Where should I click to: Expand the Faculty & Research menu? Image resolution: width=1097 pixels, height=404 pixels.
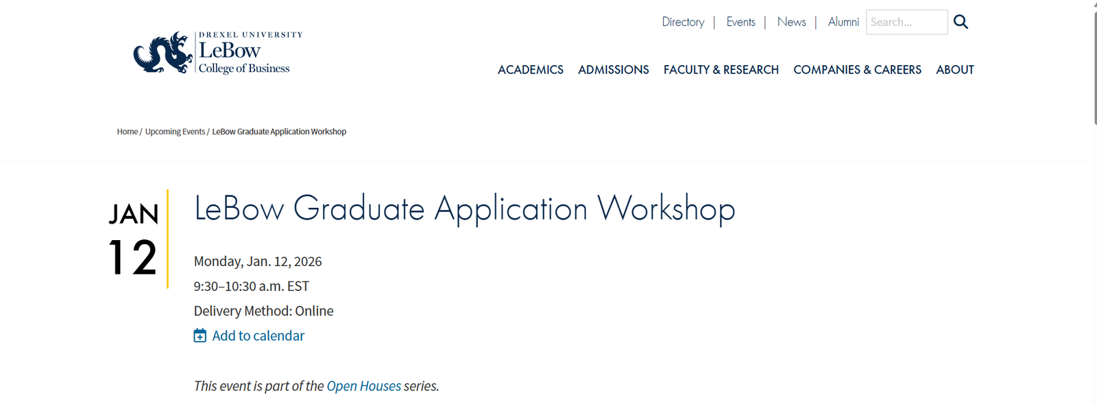click(x=721, y=70)
